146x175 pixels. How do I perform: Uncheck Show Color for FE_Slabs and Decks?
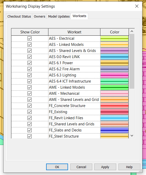pos(30,130)
